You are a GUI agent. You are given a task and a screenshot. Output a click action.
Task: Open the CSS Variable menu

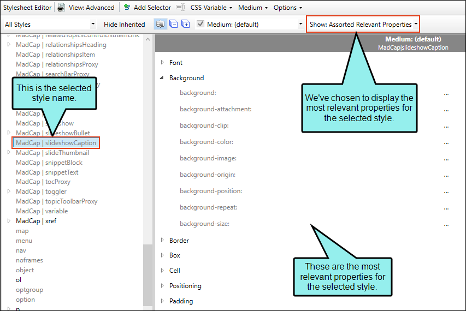point(211,8)
